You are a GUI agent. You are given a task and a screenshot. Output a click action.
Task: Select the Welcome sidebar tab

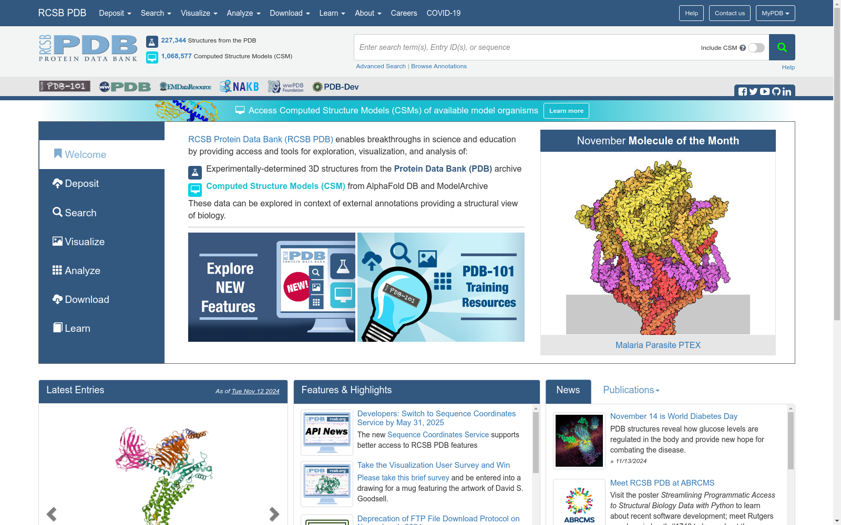pos(102,154)
